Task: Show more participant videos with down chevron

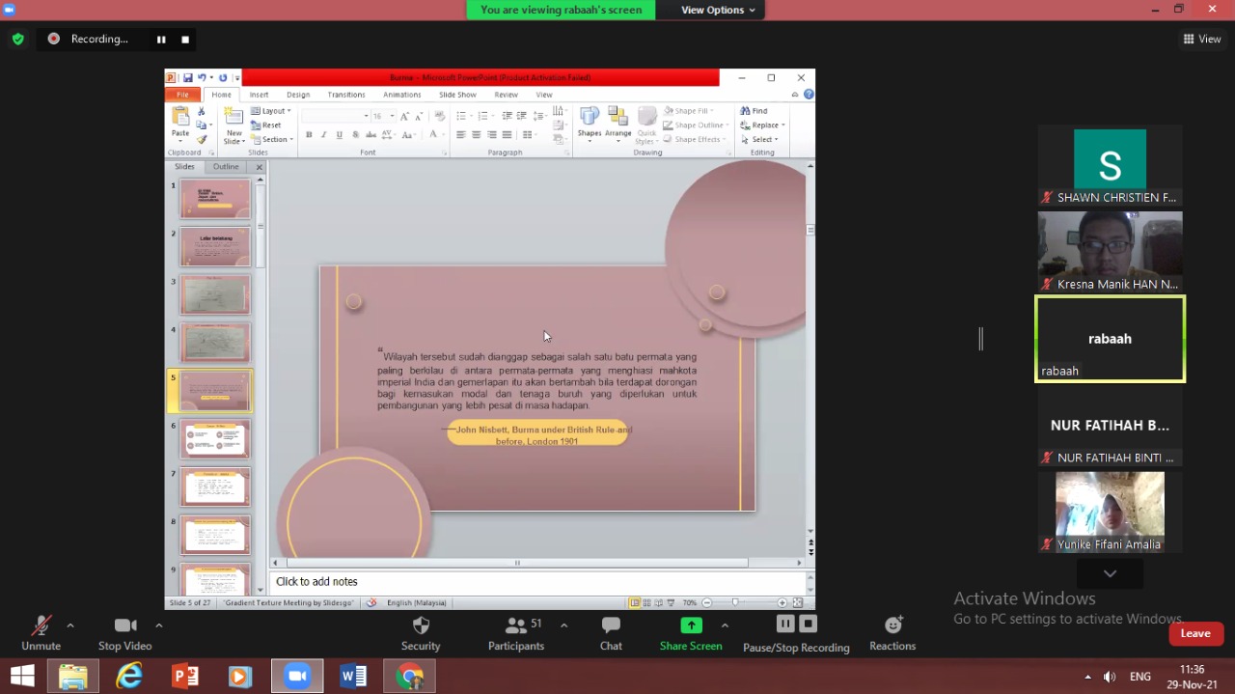Action: click(x=1110, y=573)
